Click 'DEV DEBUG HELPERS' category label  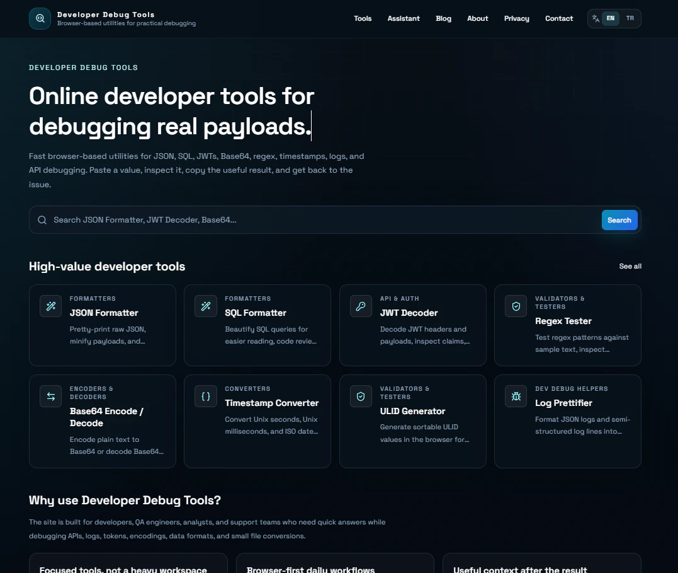571,388
